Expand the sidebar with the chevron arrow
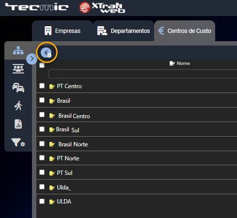Viewport: 237px width, 218px height. pyautogui.click(x=32, y=59)
